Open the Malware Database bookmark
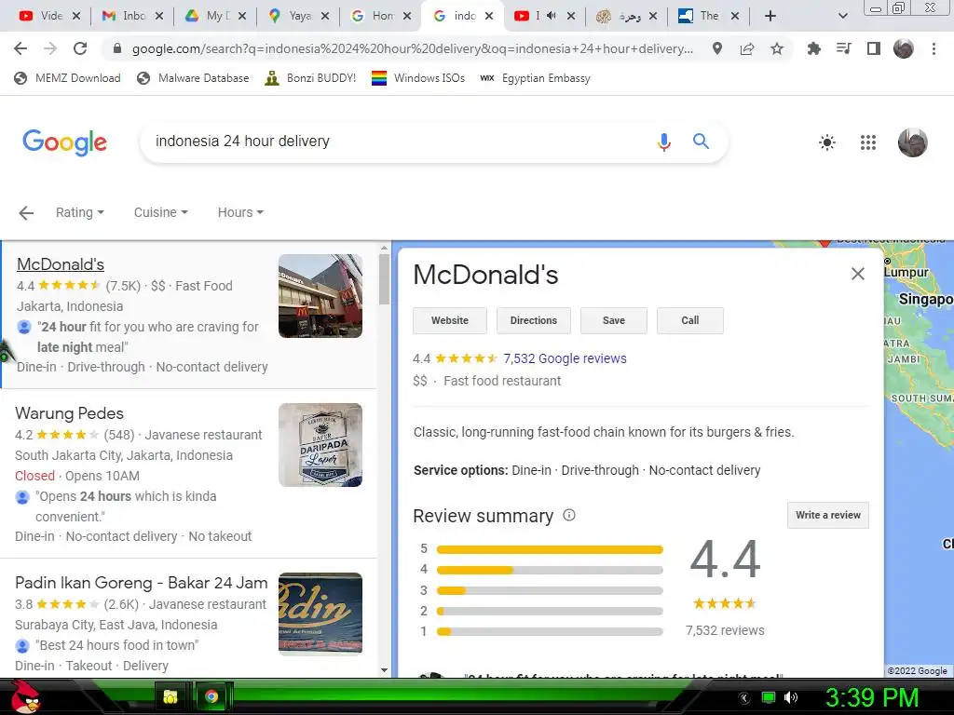 point(193,78)
